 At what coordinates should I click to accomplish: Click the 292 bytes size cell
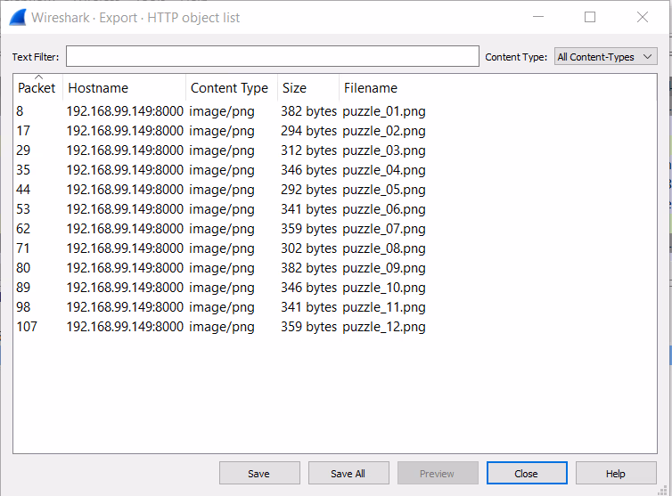click(308, 190)
